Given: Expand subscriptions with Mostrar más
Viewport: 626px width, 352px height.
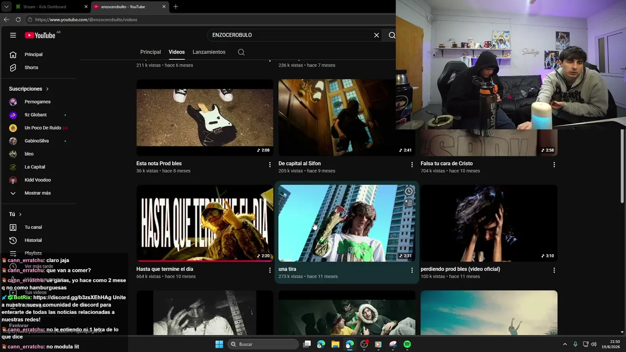Looking at the screenshot, I should tap(38, 193).
